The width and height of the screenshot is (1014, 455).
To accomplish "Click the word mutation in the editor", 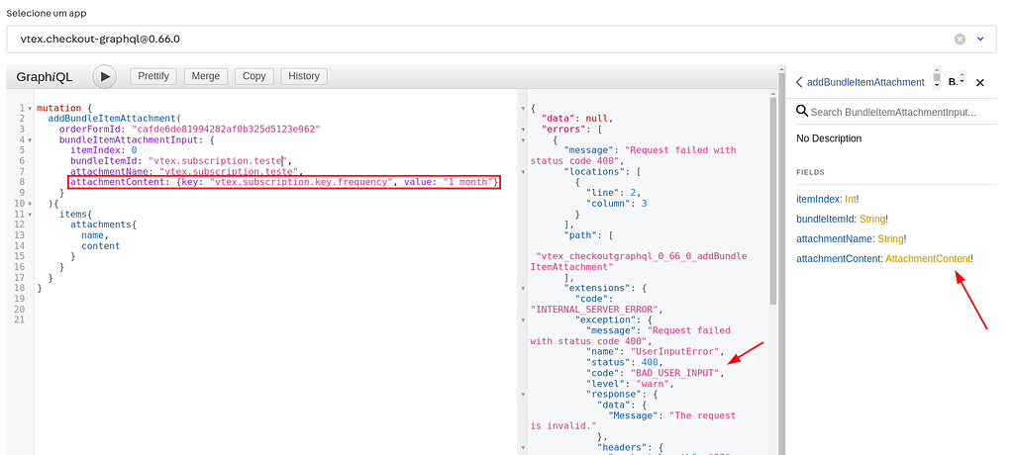I will pos(58,108).
